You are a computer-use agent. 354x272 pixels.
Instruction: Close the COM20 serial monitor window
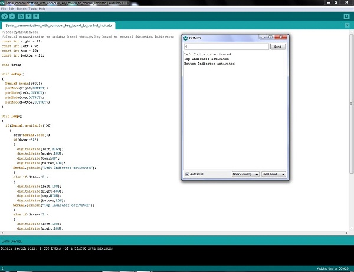click(x=281, y=37)
